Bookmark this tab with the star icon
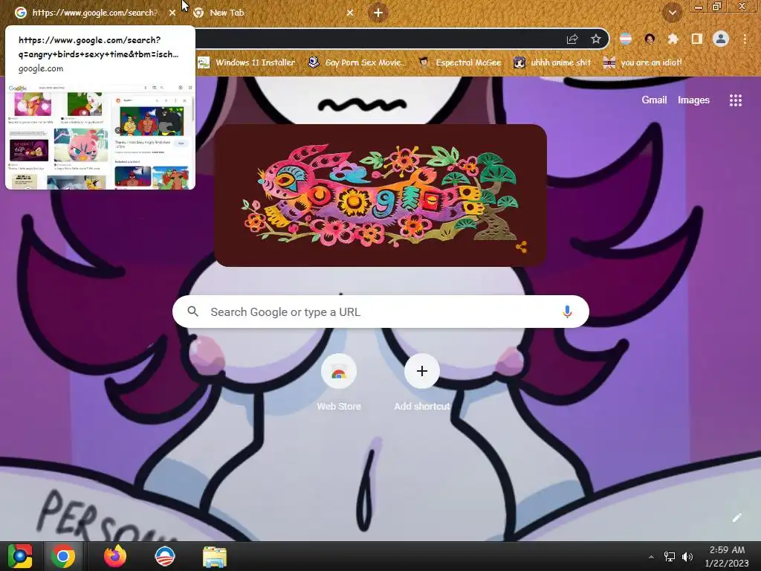This screenshot has height=571, width=761. coord(595,39)
